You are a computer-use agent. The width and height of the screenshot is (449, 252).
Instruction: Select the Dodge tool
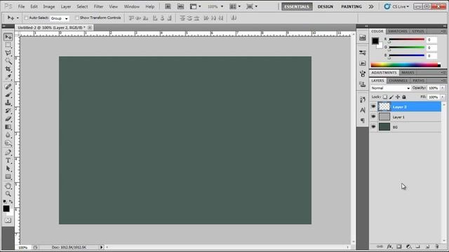[x=8, y=143]
